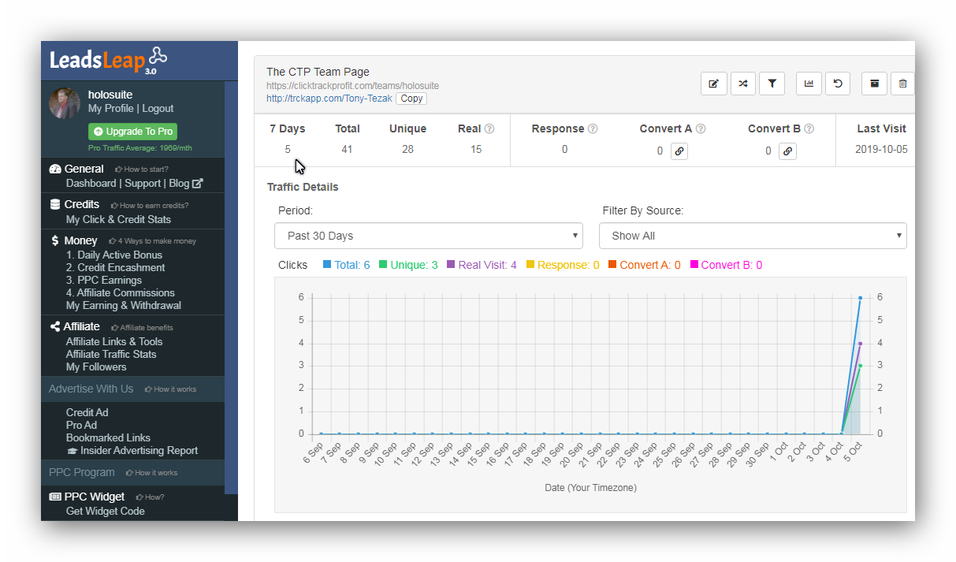Click the orange Convert A legend swatch
This screenshot has width=956, height=562.
612,265
